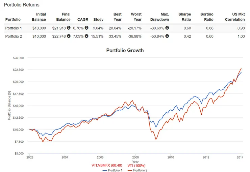
Task: Click the red Portfolio 2 legend line swatch
Action: point(129,170)
